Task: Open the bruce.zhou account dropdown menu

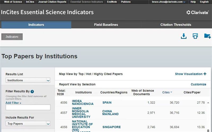Action: pyautogui.click(x=184, y=2)
